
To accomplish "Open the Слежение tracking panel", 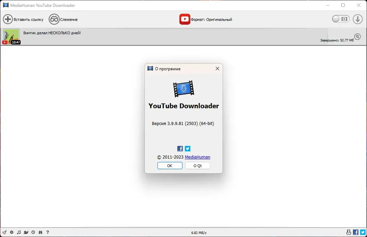I will [63, 19].
